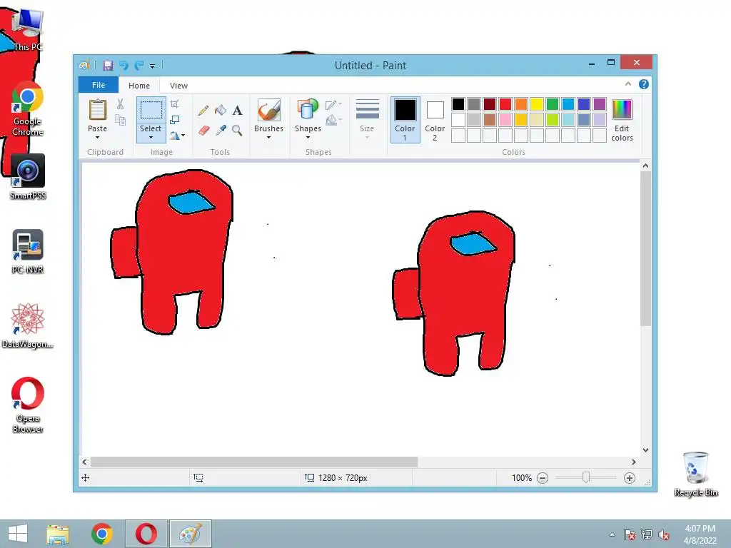Switch to the View tab
The height and width of the screenshot is (548, 731).
click(178, 86)
